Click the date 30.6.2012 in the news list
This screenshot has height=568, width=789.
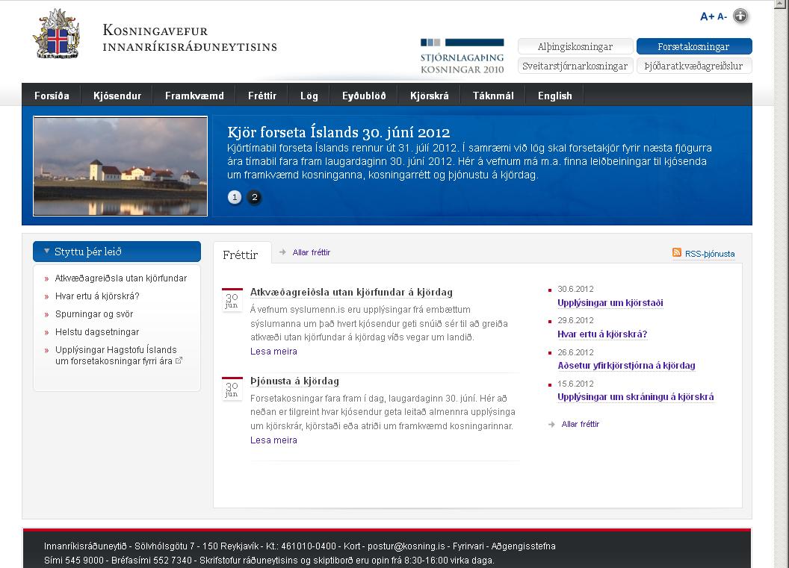click(x=575, y=289)
